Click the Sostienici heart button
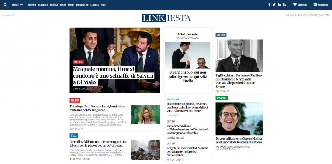The height and width of the screenshot is (164, 332). 300,5
